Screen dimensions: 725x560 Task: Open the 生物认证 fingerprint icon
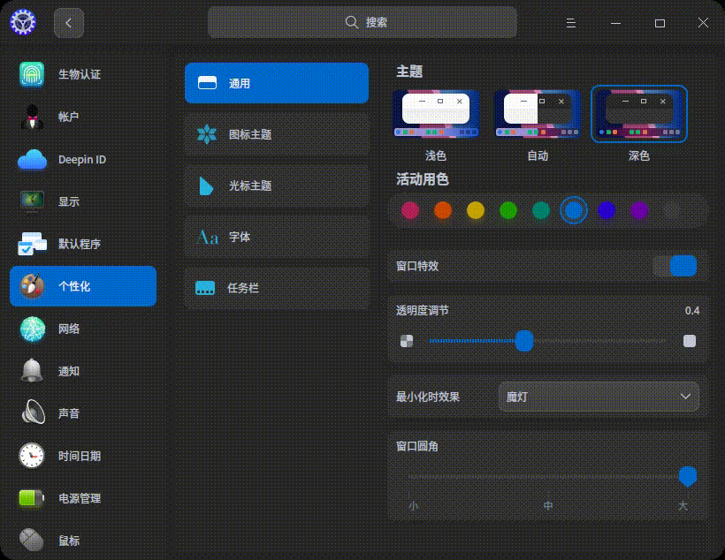click(32, 74)
